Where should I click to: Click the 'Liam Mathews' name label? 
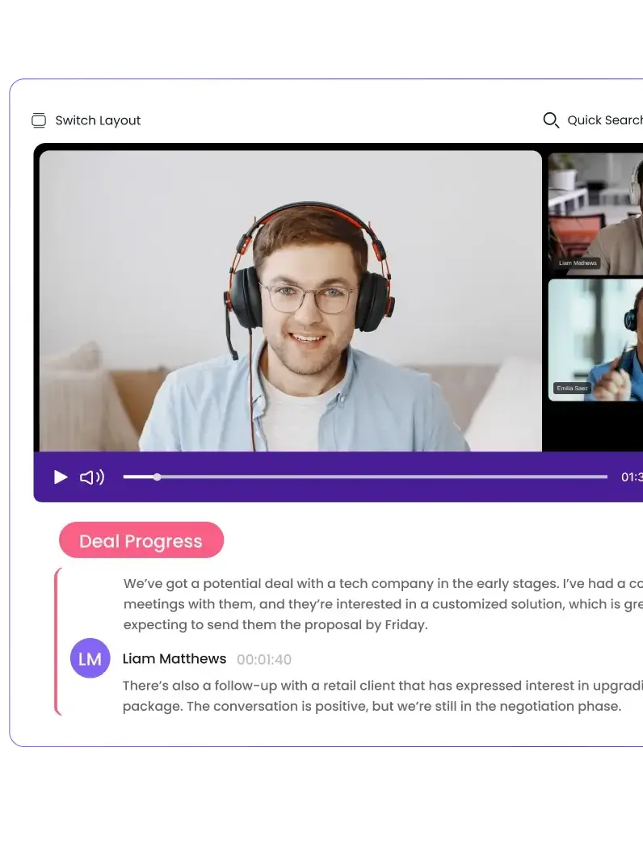pos(578,263)
